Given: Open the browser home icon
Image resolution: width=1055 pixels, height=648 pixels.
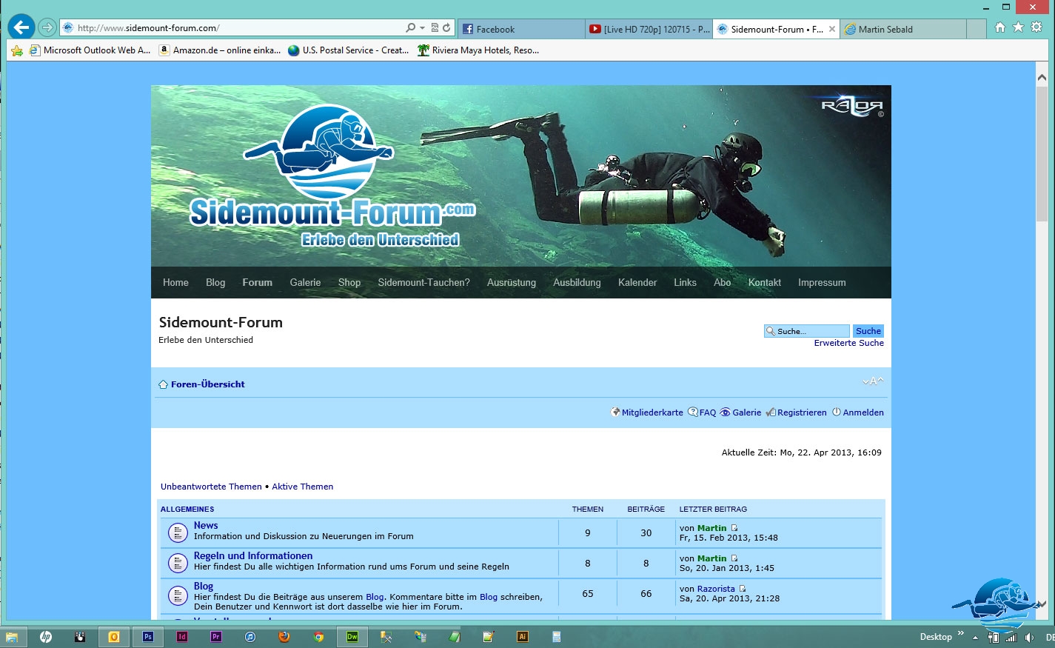Looking at the screenshot, I should [x=1000, y=27].
